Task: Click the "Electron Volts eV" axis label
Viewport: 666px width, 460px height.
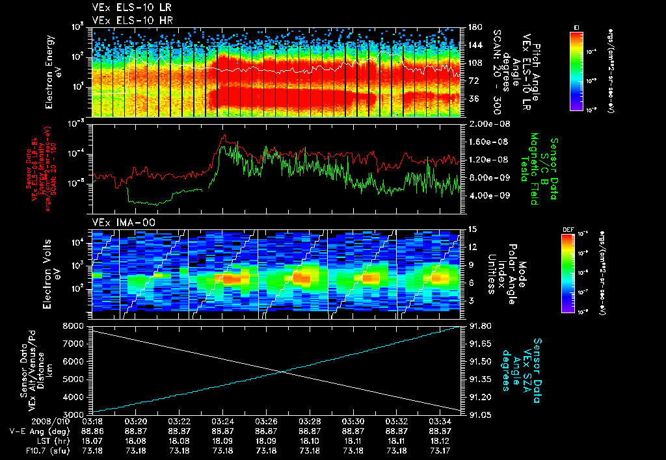Action: click(x=51, y=274)
